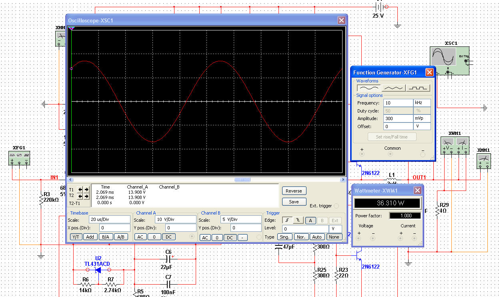Screen dimensions: 499x297
Task: Edit the Amplitude value field
Action: (x=398, y=118)
